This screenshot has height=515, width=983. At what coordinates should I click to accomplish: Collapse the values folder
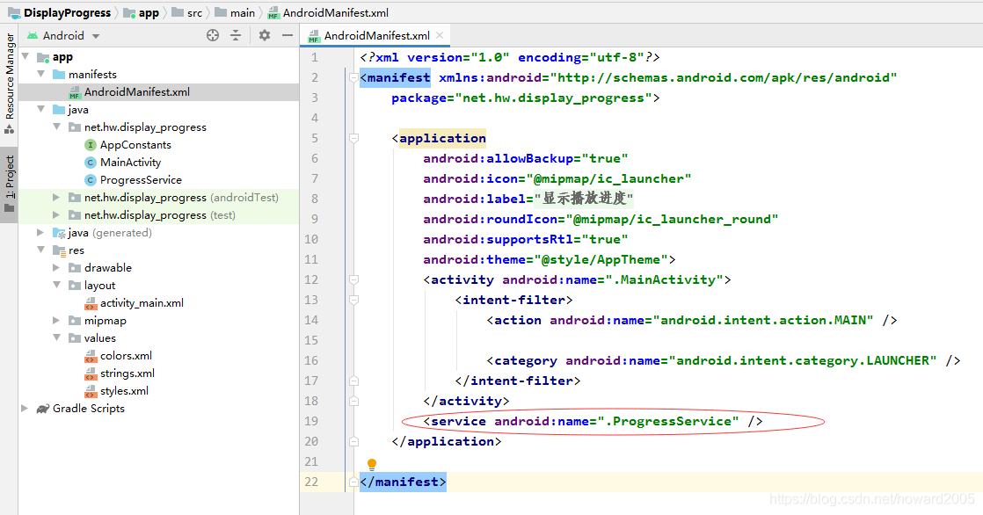point(56,337)
